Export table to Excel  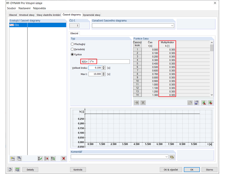(x=204, y=103)
